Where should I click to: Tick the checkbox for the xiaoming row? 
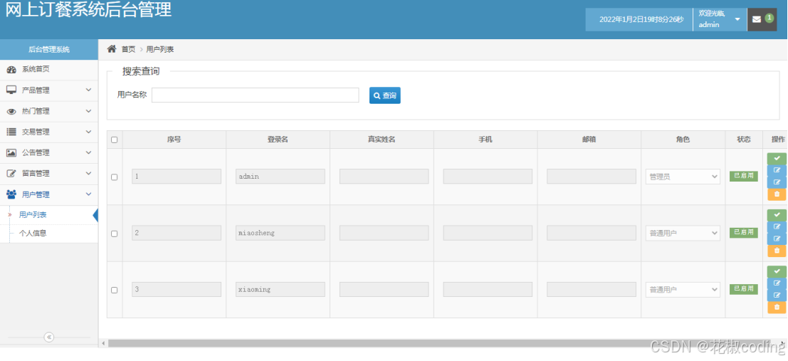114,290
